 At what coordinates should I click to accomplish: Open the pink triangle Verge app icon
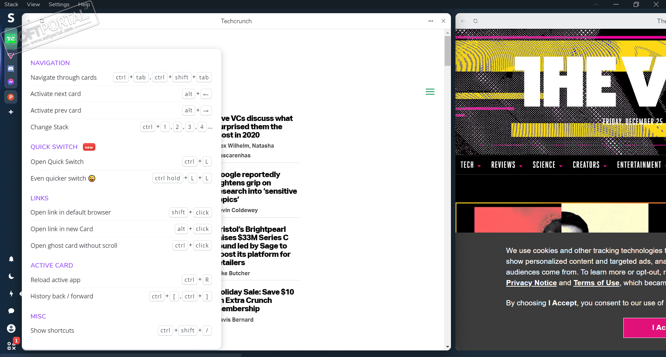(x=11, y=55)
